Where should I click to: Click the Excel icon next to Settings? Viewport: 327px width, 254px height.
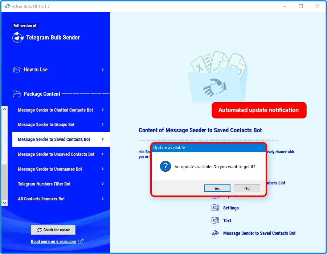click(x=215, y=208)
